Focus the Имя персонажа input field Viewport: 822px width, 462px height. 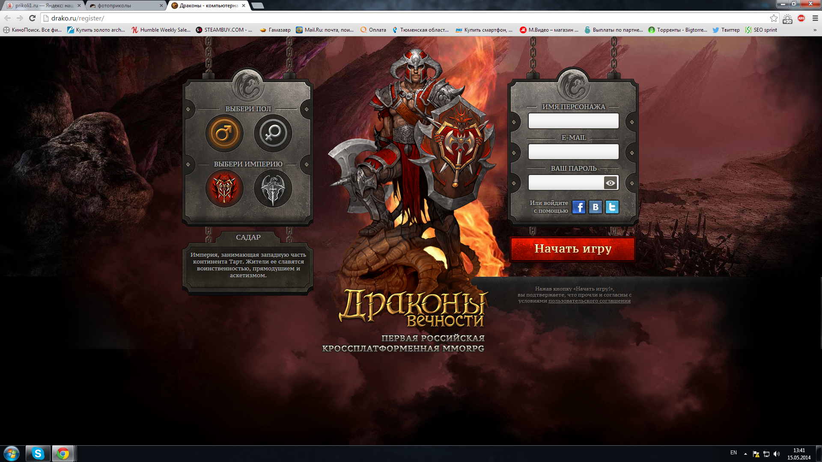click(573, 121)
